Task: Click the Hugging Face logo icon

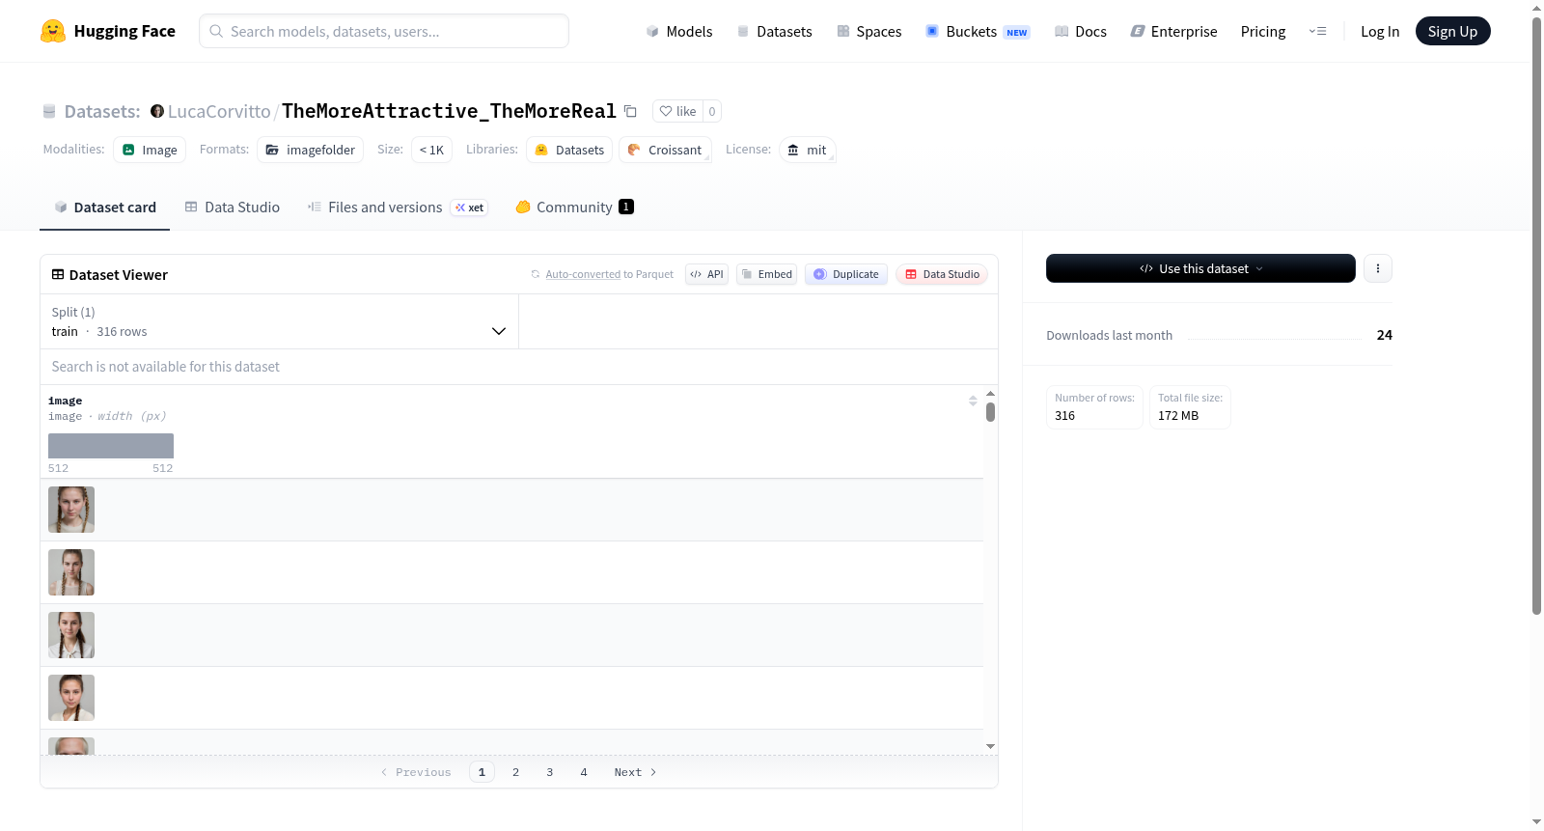Action: click(x=53, y=31)
